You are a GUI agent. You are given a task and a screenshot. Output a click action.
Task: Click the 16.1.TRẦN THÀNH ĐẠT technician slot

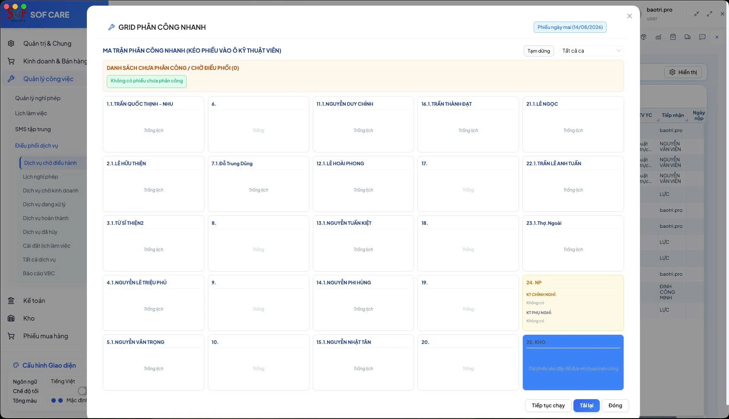468,124
